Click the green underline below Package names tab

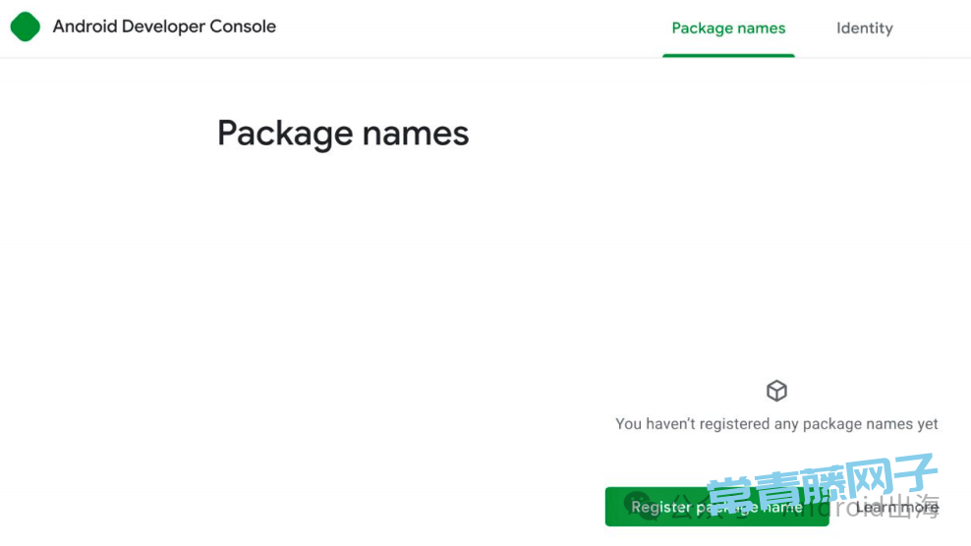728,56
